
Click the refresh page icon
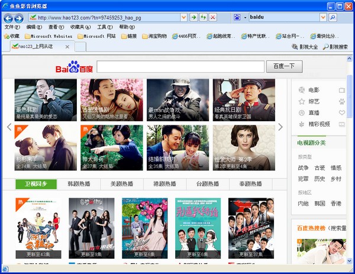click(203, 18)
